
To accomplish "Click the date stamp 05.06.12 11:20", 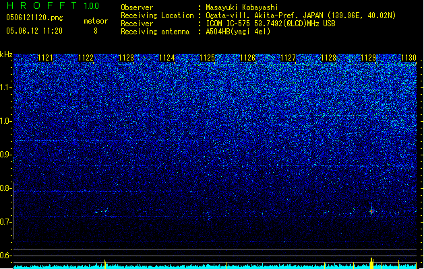I will coord(34,31).
